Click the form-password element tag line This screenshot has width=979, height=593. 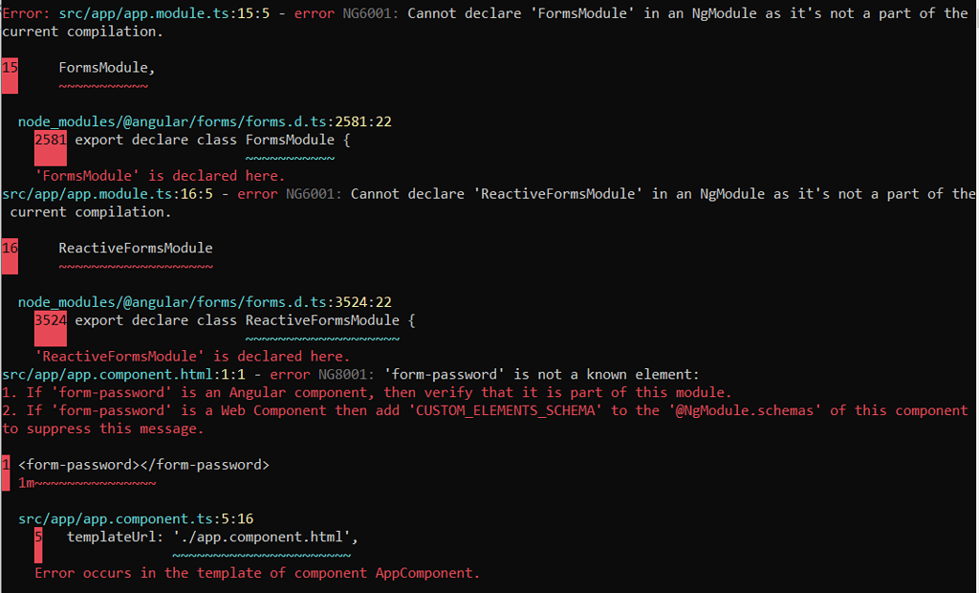pos(143,465)
